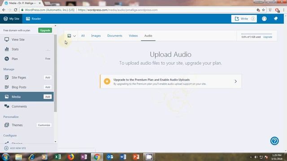Click chevron arrow on Premium upgrade banner
This screenshot has height=161, width=287.
click(x=235, y=81)
